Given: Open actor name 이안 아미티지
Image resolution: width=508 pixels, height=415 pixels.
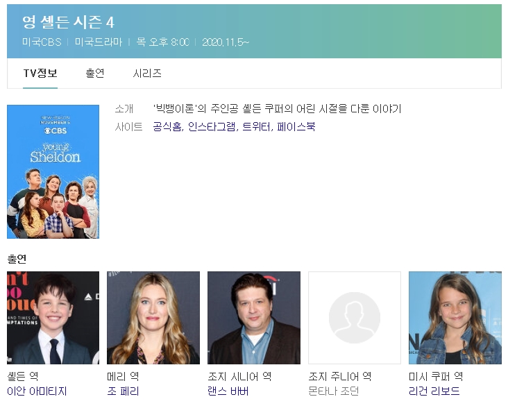Looking at the screenshot, I should [x=37, y=391].
